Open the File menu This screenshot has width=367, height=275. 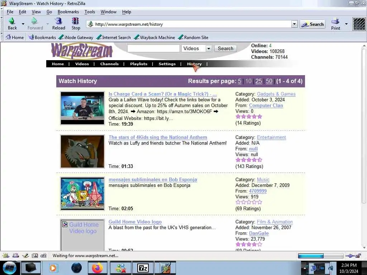pyautogui.click(x=10, y=12)
